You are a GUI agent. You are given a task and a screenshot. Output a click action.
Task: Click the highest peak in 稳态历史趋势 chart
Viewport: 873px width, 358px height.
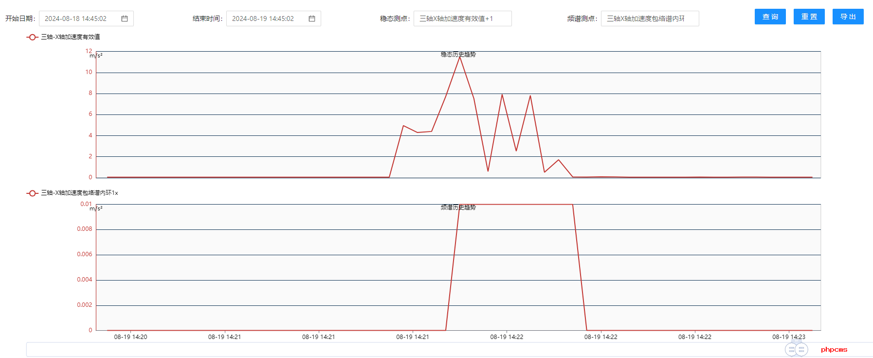[459, 57]
